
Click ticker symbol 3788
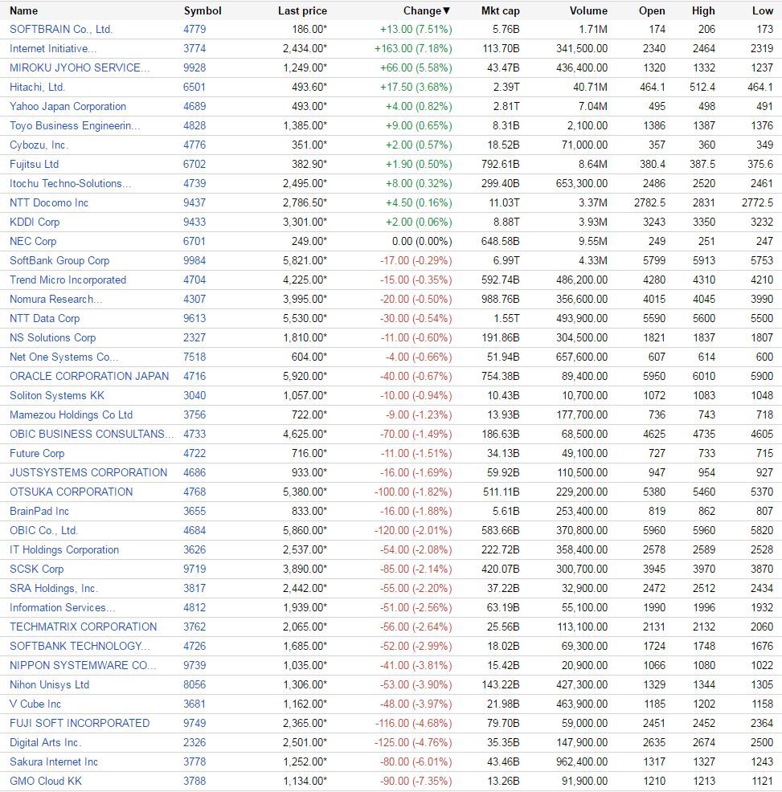pyautogui.click(x=194, y=781)
